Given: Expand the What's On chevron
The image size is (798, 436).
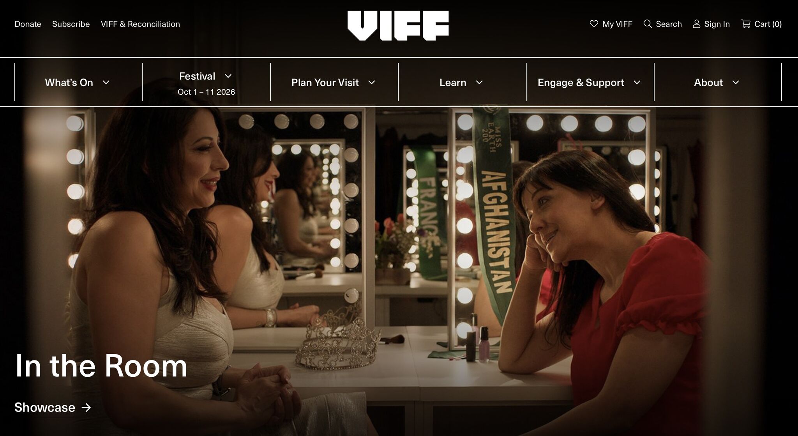Looking at the screenshot, I should [106, 83].
